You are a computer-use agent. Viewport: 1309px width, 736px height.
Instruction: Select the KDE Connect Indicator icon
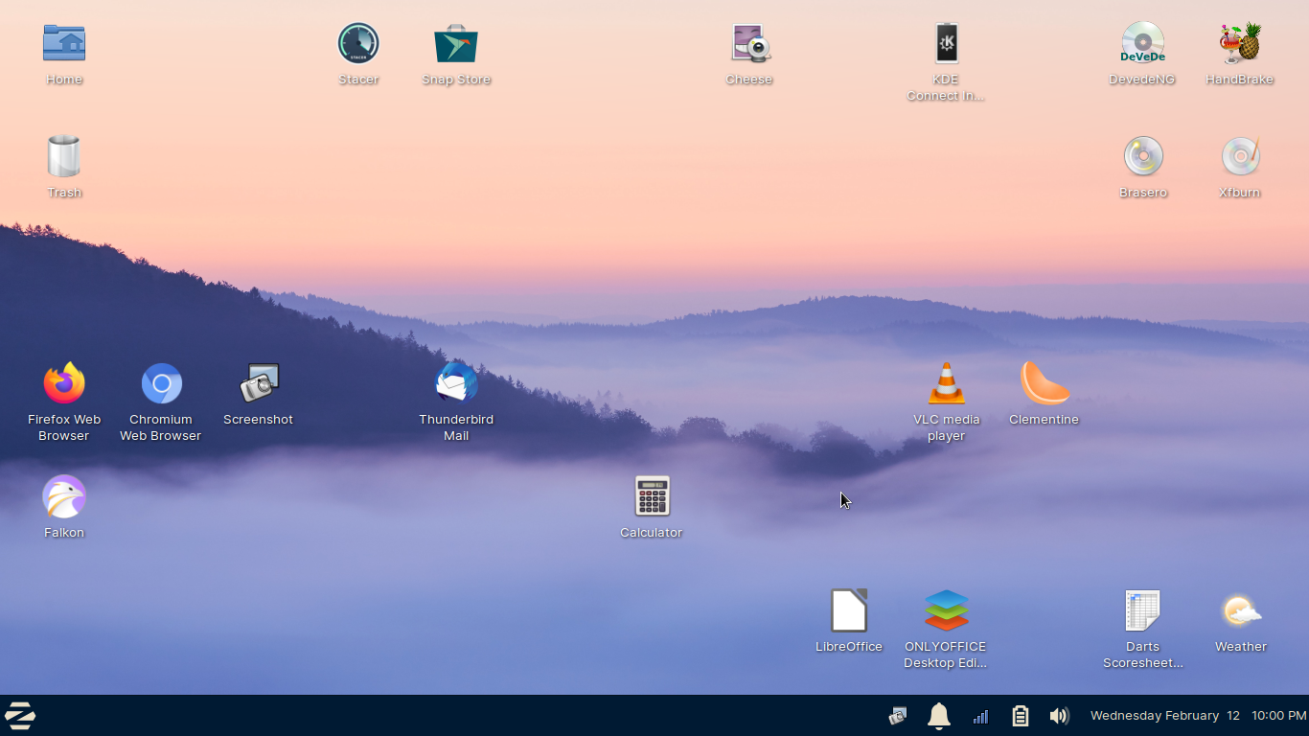click(x=946, y=44)
